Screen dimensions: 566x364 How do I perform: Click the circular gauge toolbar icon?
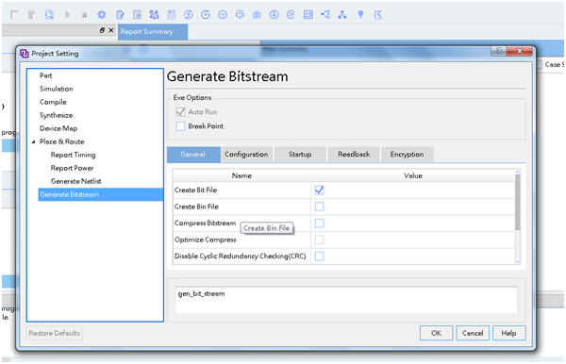223,15
